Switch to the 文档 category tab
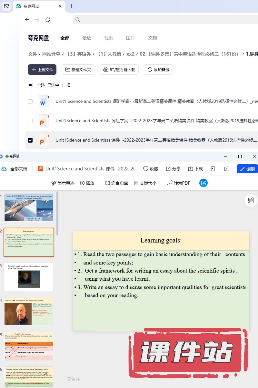Screen dimensions: 258x388 [x=153, y=38]
